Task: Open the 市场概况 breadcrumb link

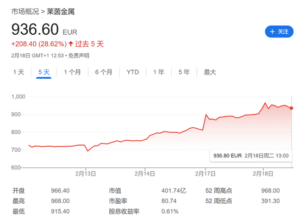Action: coord(25,11)
